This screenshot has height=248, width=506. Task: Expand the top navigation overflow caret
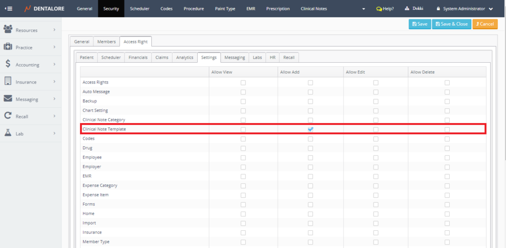click(364, 9)
